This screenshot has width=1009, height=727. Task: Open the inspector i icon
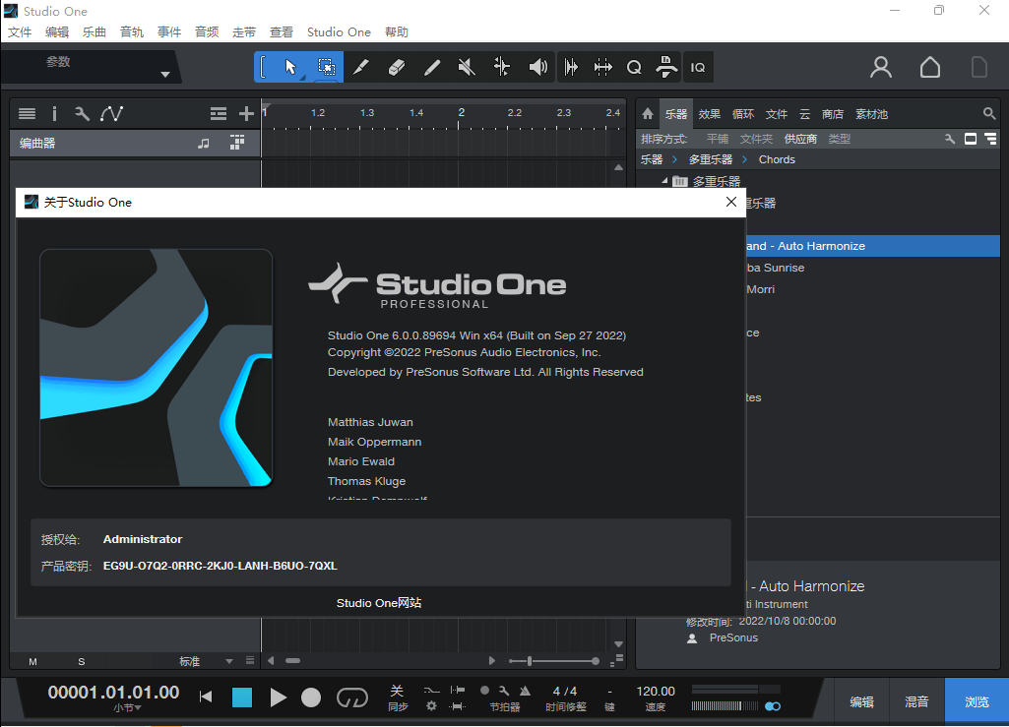click(x=55, y=114)
